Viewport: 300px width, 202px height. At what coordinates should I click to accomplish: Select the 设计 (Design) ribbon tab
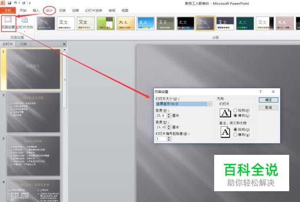(x=49, y=10)
